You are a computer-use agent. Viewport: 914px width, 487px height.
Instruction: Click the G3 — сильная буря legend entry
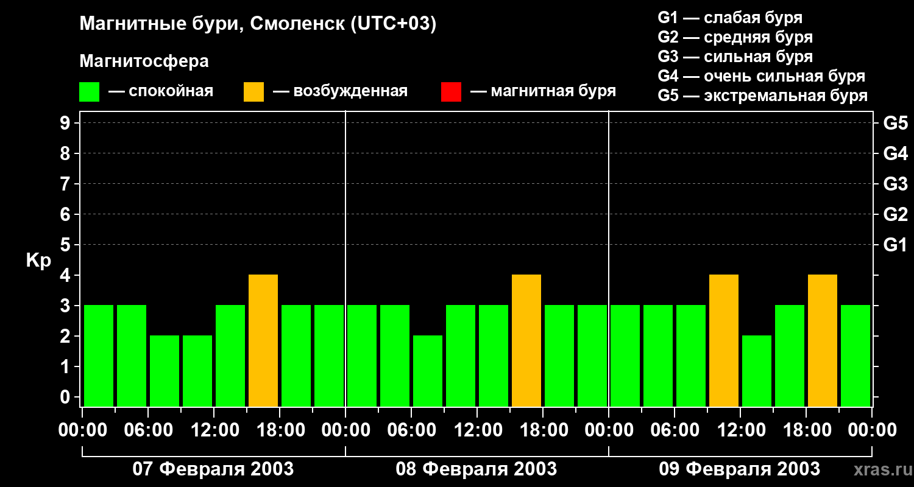tap(735, 57)
